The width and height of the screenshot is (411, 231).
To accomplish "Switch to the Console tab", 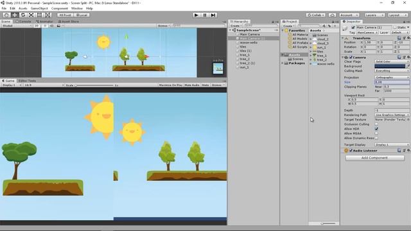I will pos(23,21).
